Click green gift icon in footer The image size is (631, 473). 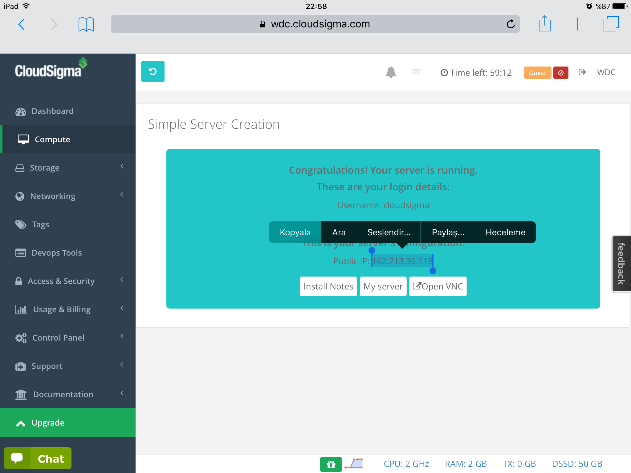click(331, 464)
